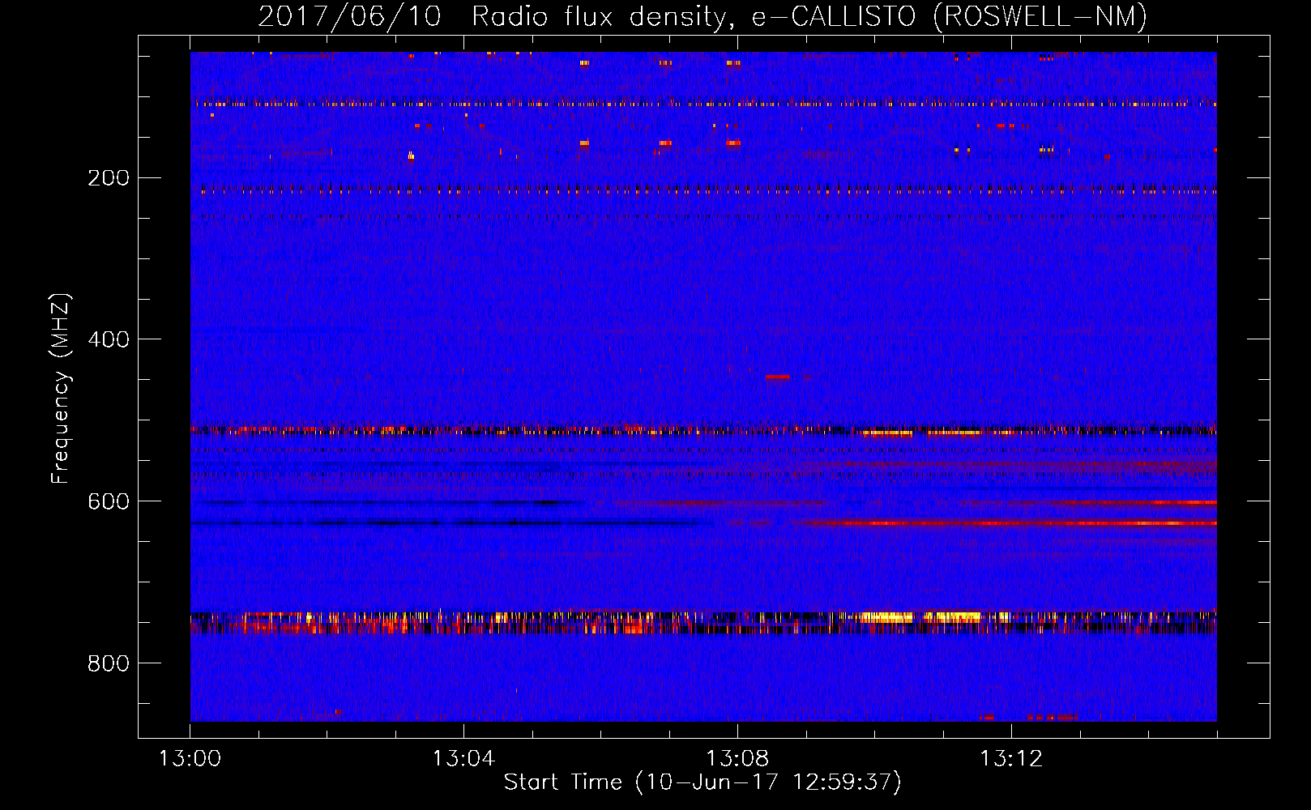Click the 13:12 time axis label

(x=1011, y=759)
